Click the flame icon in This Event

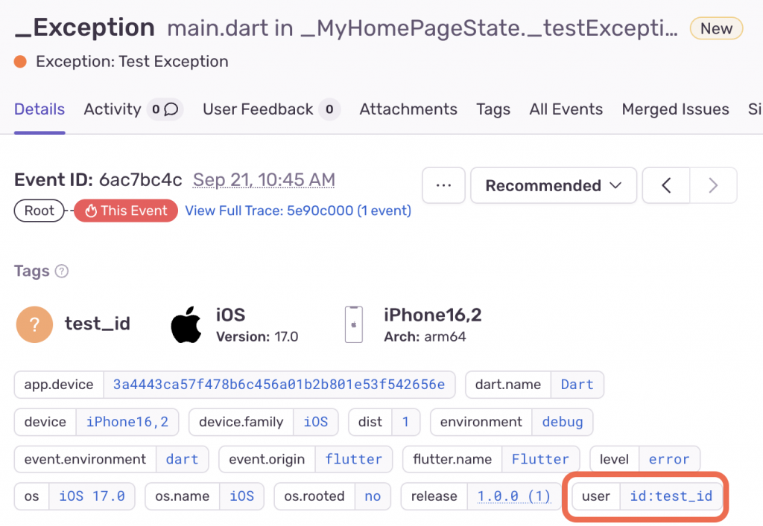coord(91,211)
